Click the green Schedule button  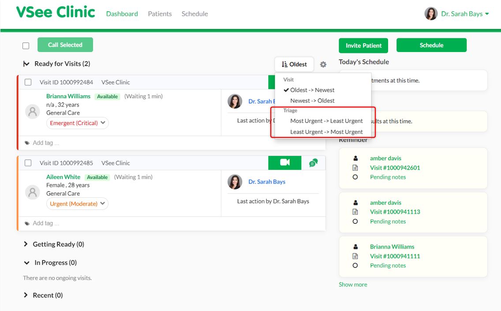click(x=431, y=45)
